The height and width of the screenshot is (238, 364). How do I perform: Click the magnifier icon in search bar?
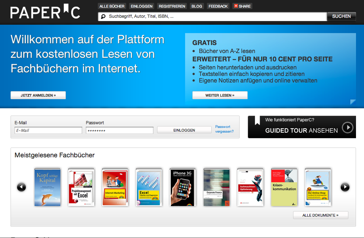click(x=103, y=16)
